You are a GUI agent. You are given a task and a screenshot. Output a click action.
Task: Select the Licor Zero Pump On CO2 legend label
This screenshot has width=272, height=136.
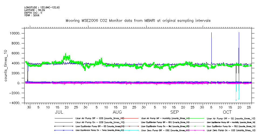point(231,130)
